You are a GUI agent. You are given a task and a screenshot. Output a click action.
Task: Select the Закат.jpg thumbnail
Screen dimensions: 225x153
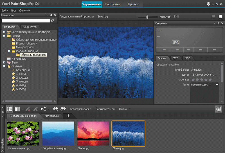pos(93,133)
